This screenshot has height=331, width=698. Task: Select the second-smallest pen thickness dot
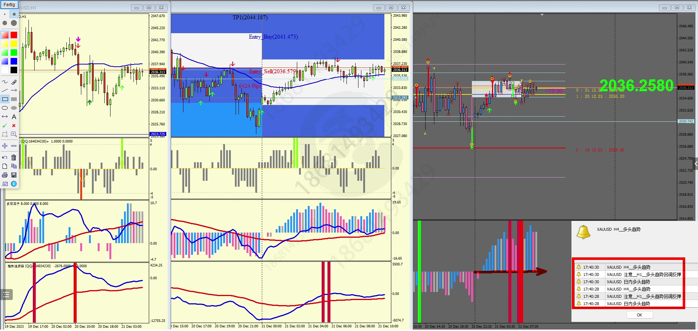(x=14, y=14)
